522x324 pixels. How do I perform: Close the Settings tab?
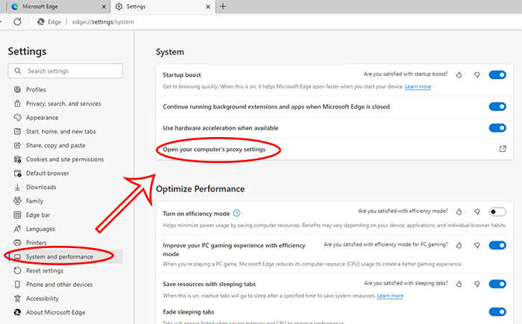point(208,7)
